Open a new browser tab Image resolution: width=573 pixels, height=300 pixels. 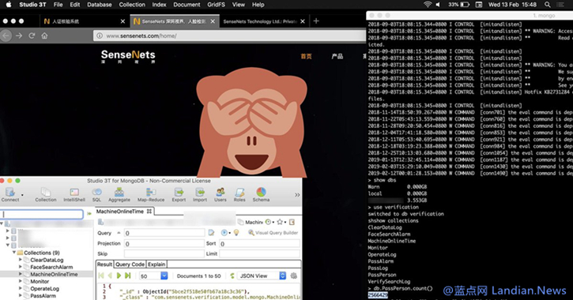click(316, 21)
